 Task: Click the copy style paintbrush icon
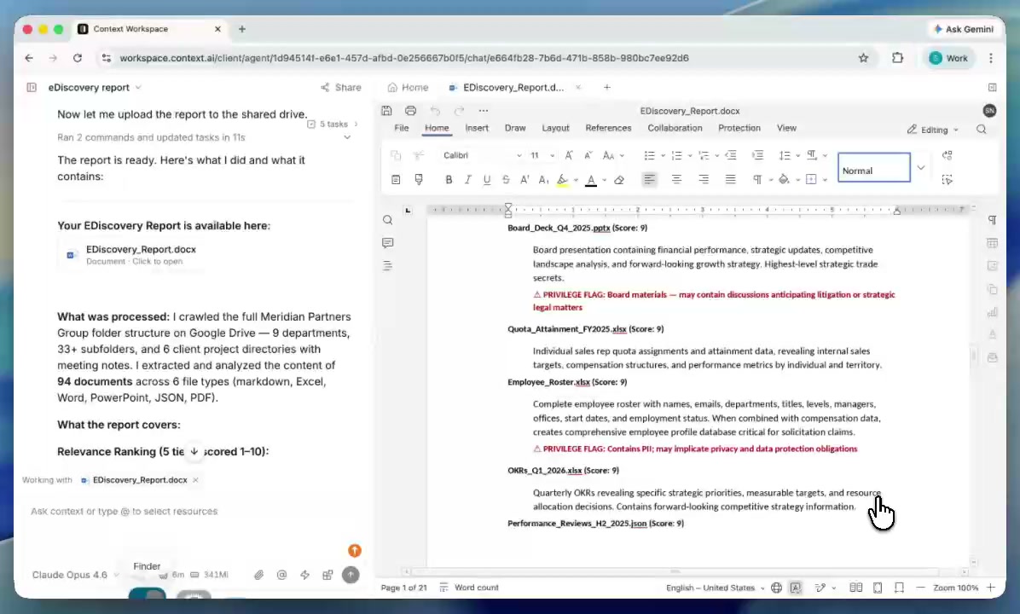coord(419,180)
